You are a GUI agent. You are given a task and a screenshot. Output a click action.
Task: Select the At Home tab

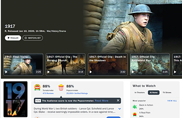pyautogui.click(x=153, y=93)
